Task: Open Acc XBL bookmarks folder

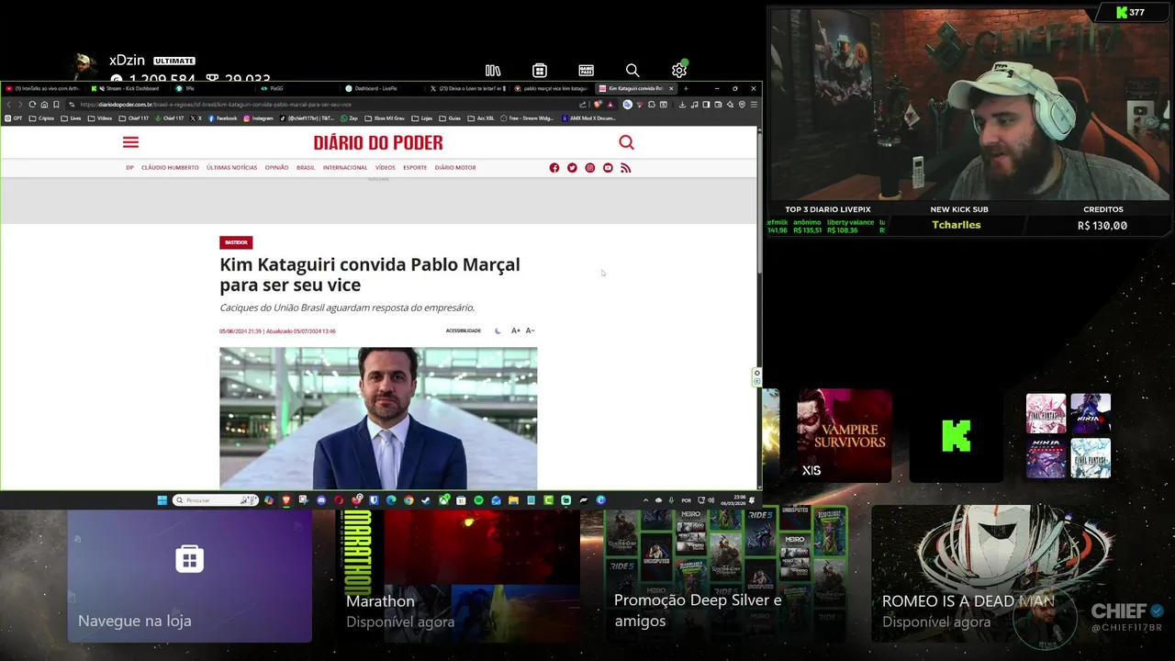Action: coord(481,118)
